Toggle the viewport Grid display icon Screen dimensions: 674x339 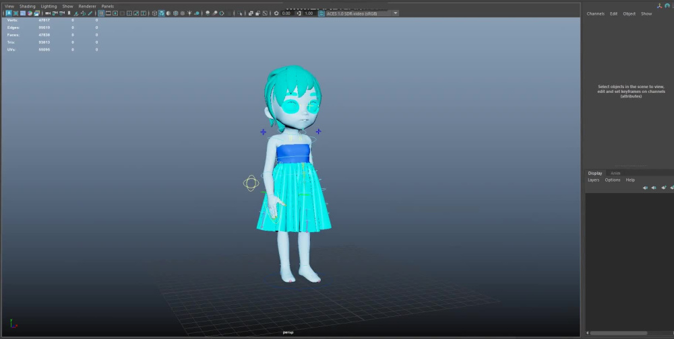(101, 13)
